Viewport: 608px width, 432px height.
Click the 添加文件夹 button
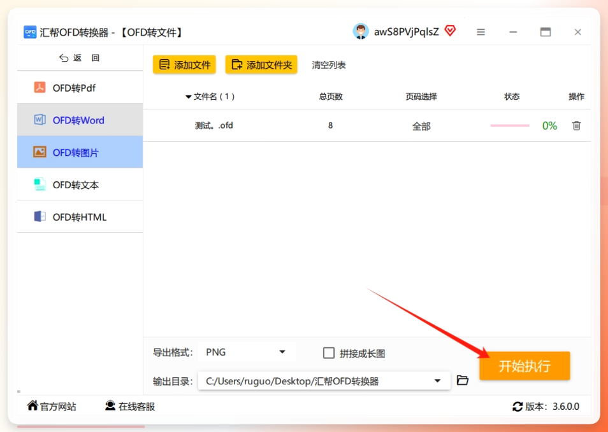[x=261, y=64]
